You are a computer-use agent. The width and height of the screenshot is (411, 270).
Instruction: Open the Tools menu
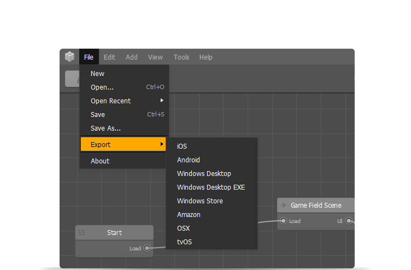coord(181,57)
